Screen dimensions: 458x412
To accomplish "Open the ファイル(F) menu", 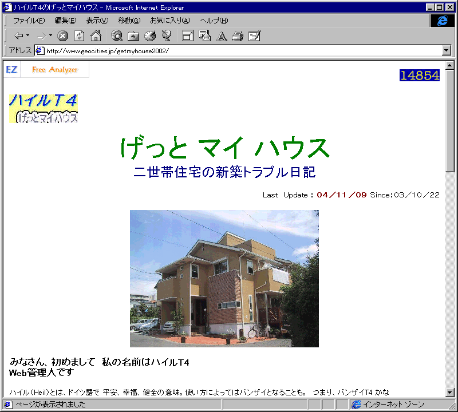I will click(x=29, y=21).
